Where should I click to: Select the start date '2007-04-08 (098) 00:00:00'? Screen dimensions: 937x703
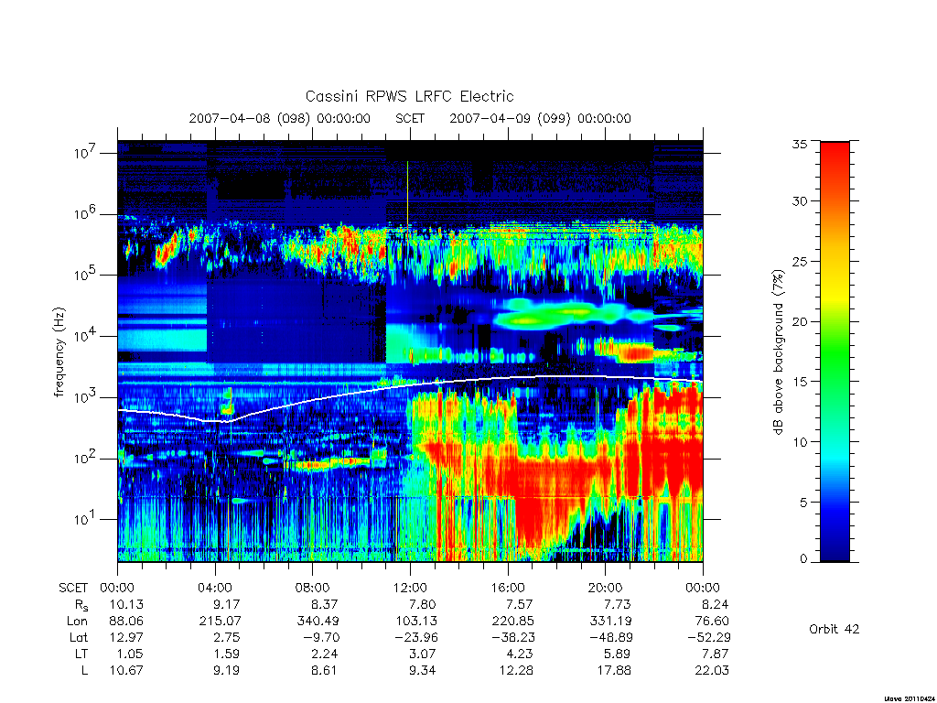click(280, 118)
